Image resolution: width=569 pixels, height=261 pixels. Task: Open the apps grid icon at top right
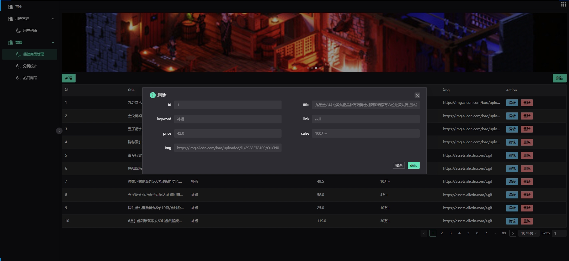(563, 4)
